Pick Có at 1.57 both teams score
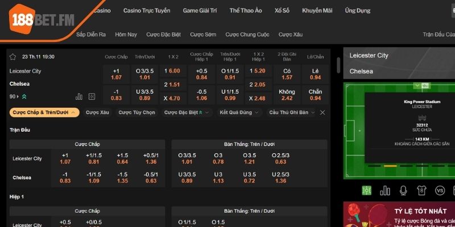This screenshot has height=227, width=455. (287, 74)
